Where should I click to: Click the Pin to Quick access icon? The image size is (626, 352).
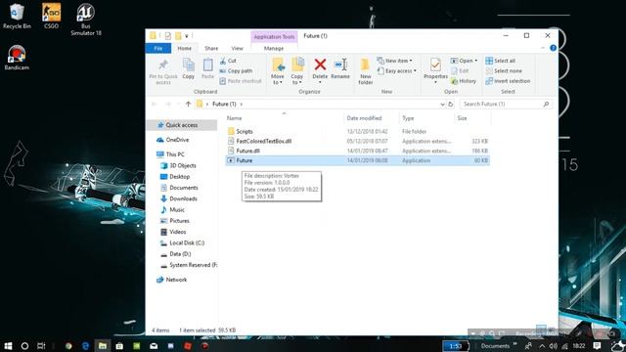(163, 71)
